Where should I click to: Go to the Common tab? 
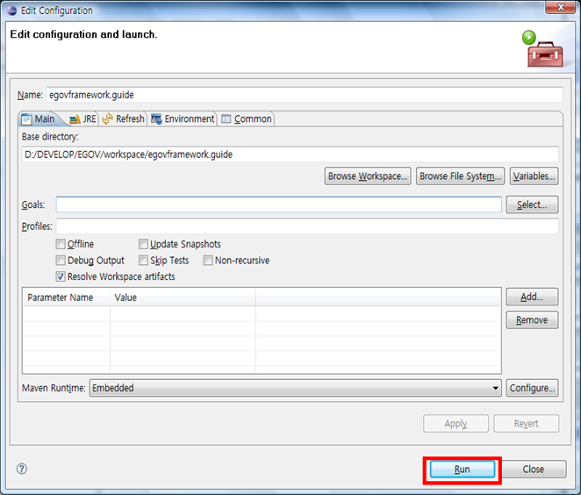[247, 118]
